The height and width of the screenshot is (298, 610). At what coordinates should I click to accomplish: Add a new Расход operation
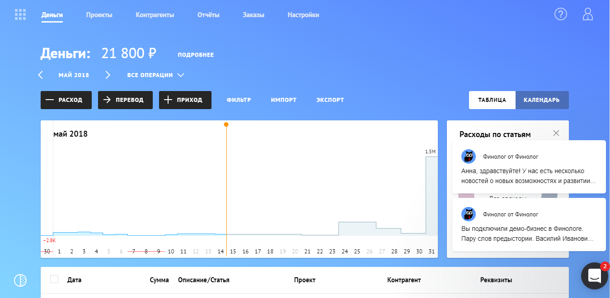pos(66,100)
